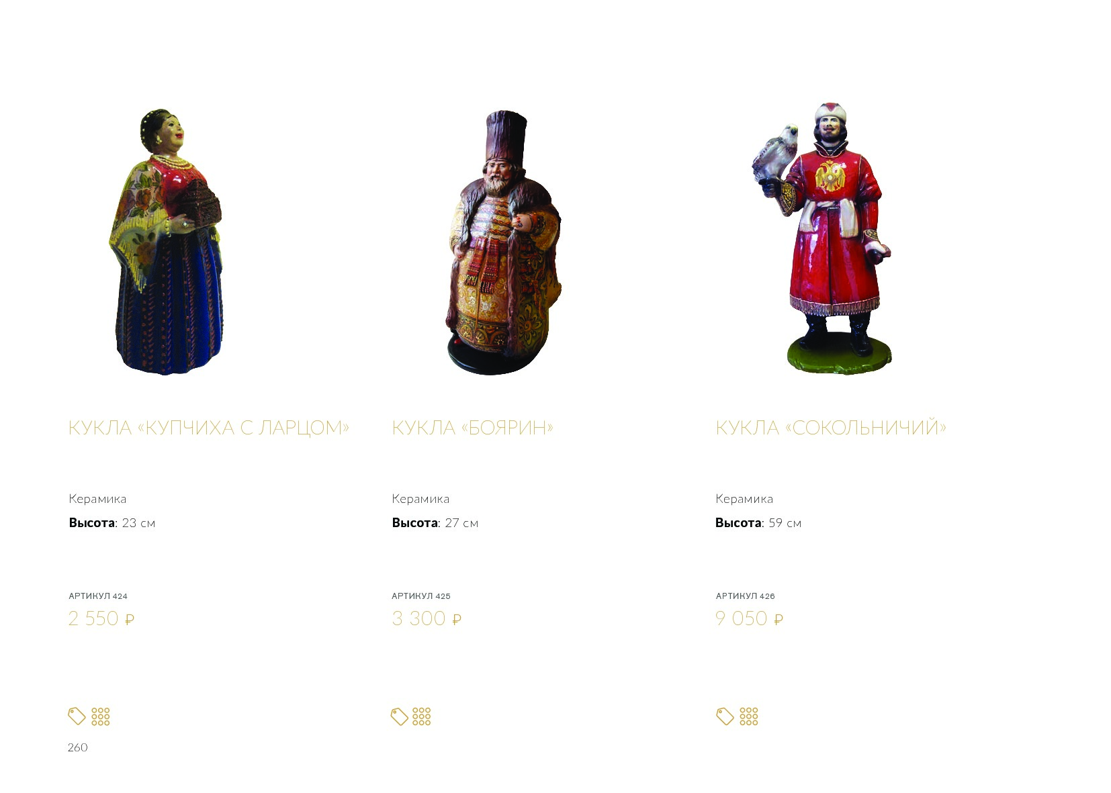The image size is (1111, 793).
Task: Click the price tag icon under article 424
Action: click(x=77, y=716)
